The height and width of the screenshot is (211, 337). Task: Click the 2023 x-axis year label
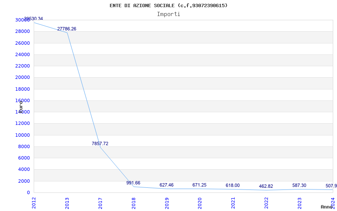[x=300, y=203]
